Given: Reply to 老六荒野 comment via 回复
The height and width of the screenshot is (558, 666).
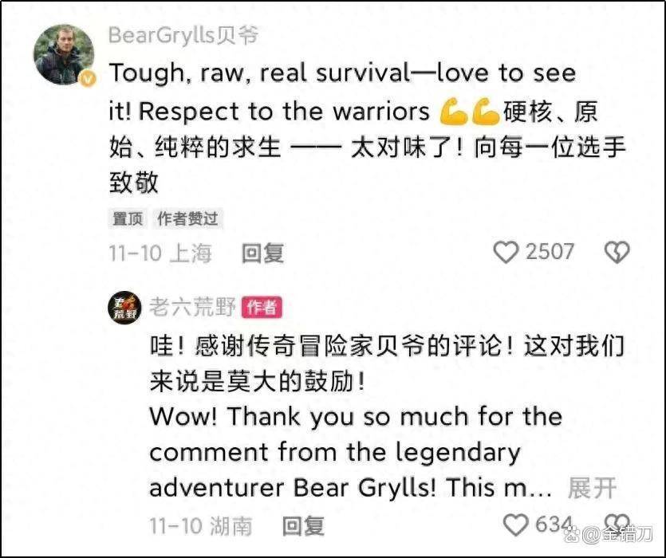Looking at the screenshot, I should pyautogui.click(x=303, y=526).
